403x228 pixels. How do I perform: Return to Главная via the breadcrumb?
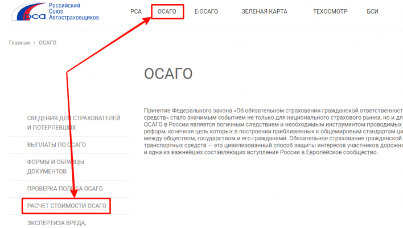click(x=19, y=43)
